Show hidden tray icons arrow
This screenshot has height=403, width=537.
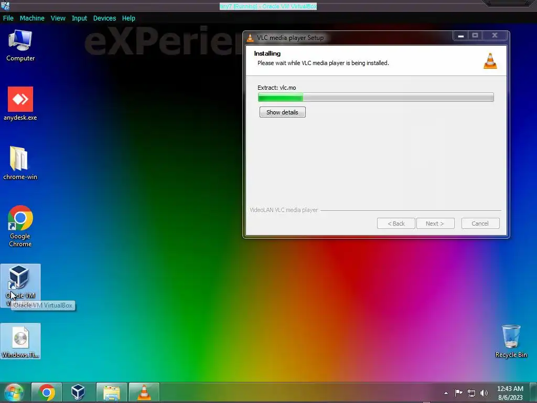coord(446,393)
